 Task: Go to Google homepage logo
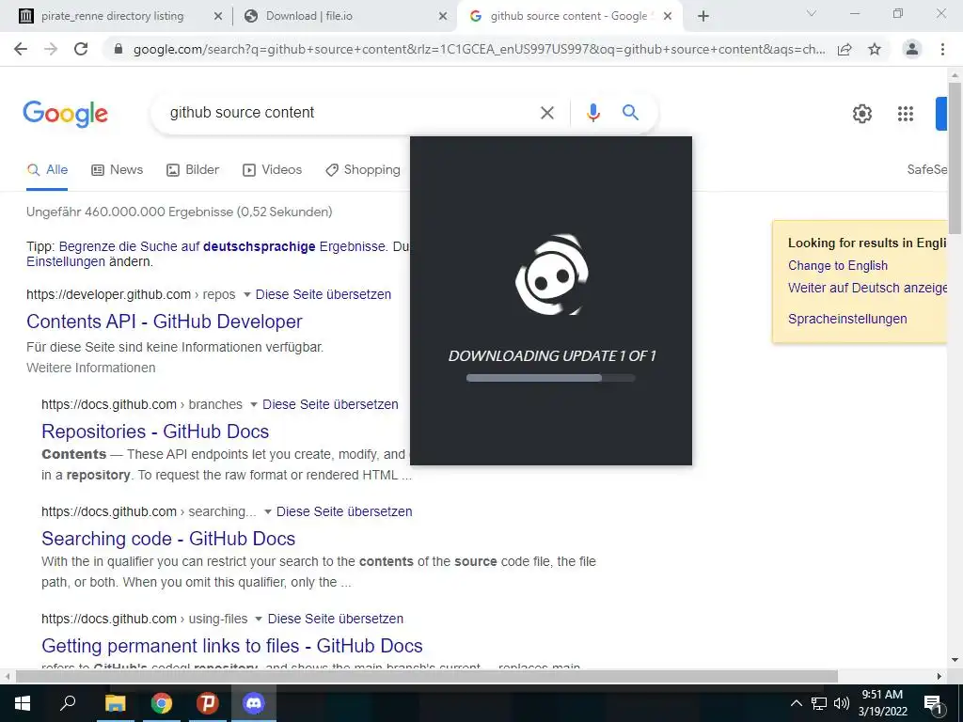click(x=66, y=114)
